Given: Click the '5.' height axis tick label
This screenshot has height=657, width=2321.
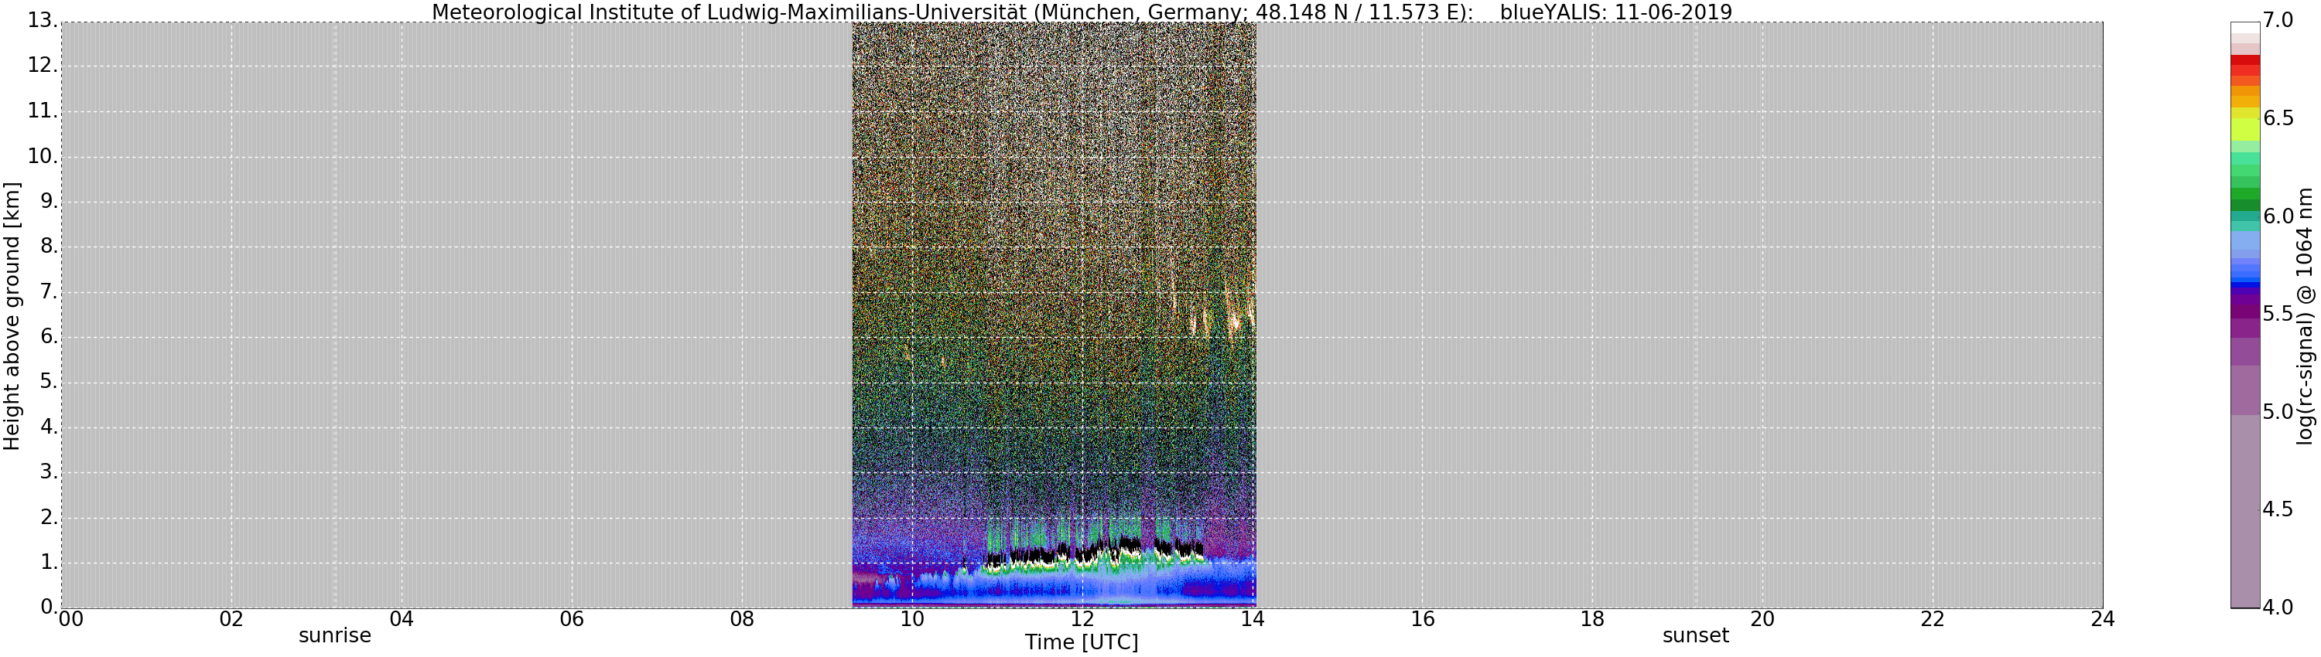Looking at the screenshot, I should point(48,381).
